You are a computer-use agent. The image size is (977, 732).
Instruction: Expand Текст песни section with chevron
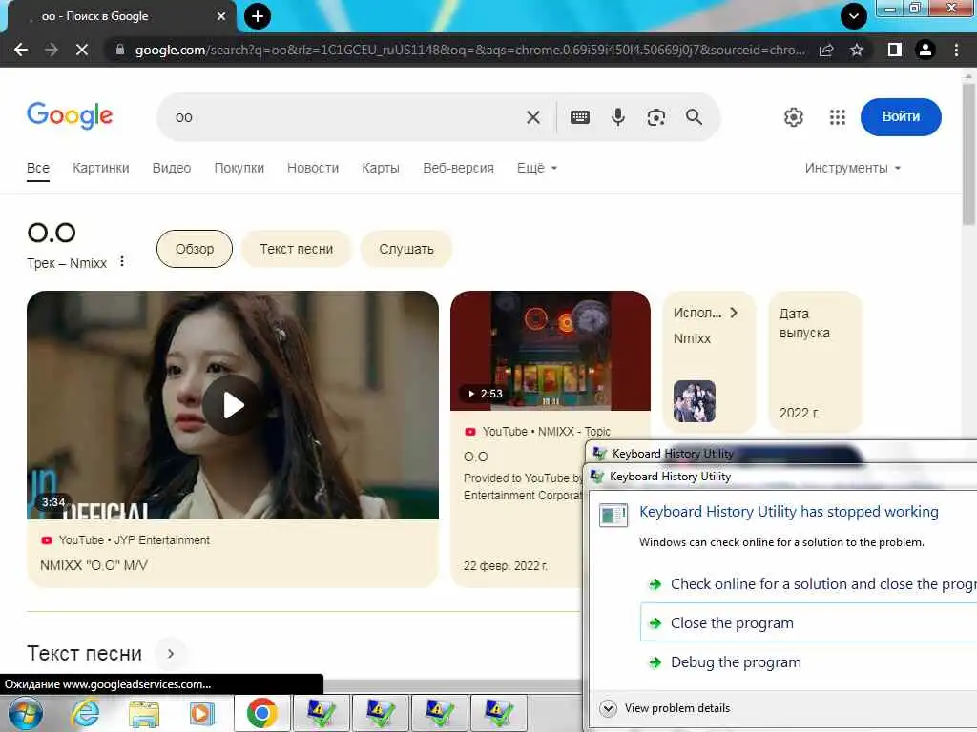click(x=170, y=654)
